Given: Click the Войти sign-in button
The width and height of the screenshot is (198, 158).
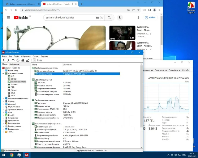Looking at the screenshot, I should coord(150,18).
